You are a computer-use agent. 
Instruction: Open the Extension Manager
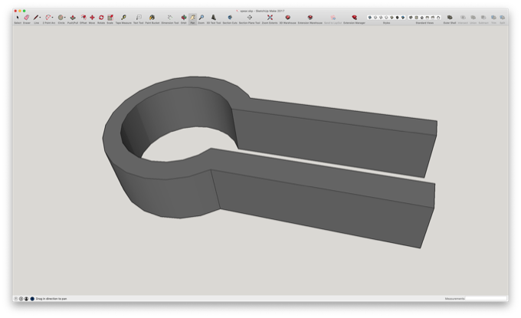(x=354, y=18)
